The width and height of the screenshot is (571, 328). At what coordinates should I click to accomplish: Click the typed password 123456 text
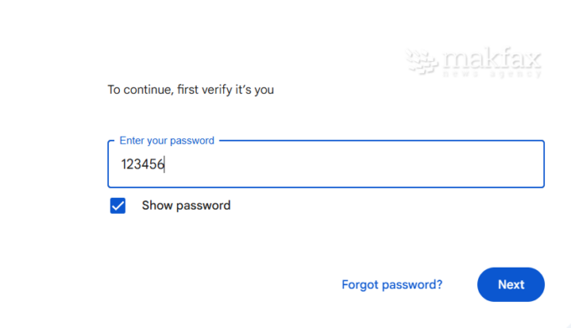[x=143, y=164]
